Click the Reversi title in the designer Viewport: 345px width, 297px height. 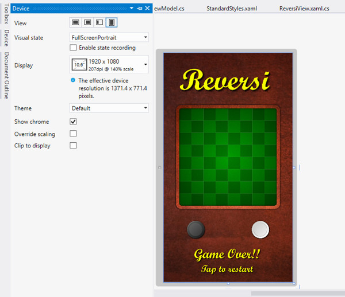[x=225, y=80]
